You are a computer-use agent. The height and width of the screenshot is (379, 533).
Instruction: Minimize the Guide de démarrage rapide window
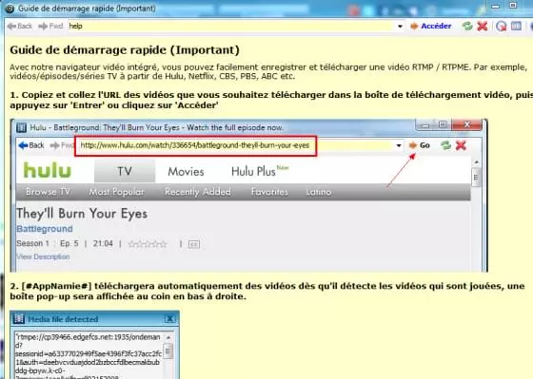[495, 6]
